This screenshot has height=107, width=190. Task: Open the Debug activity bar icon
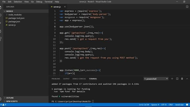1,31
